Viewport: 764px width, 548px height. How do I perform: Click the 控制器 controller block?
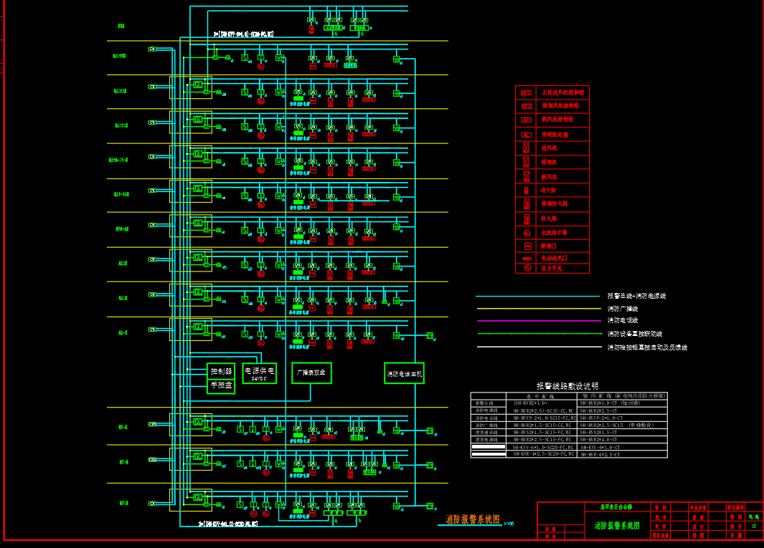(x=220, y=371)
